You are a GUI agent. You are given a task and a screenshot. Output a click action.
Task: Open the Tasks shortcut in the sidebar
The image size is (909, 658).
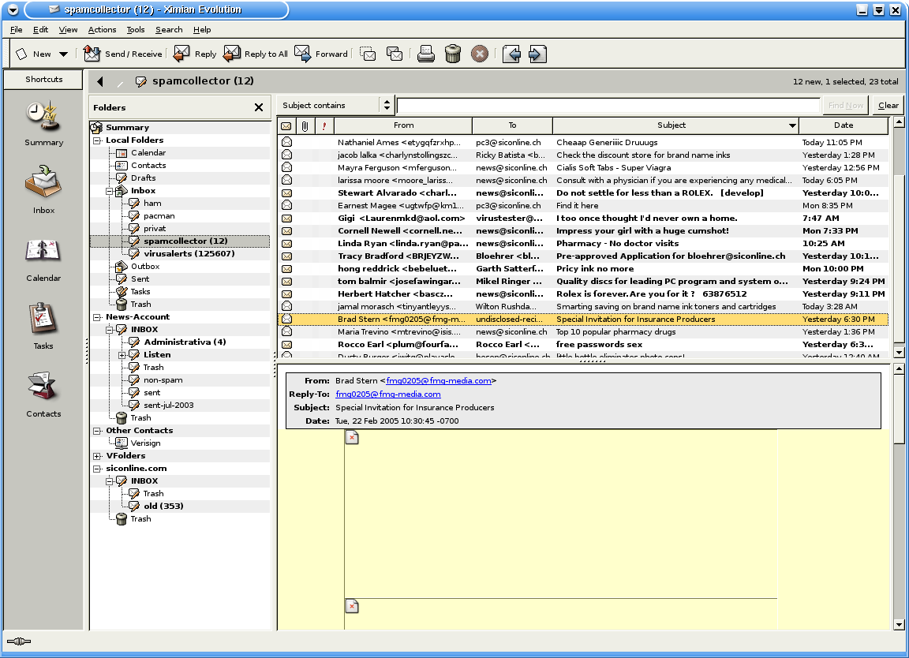tap(43, 324)
